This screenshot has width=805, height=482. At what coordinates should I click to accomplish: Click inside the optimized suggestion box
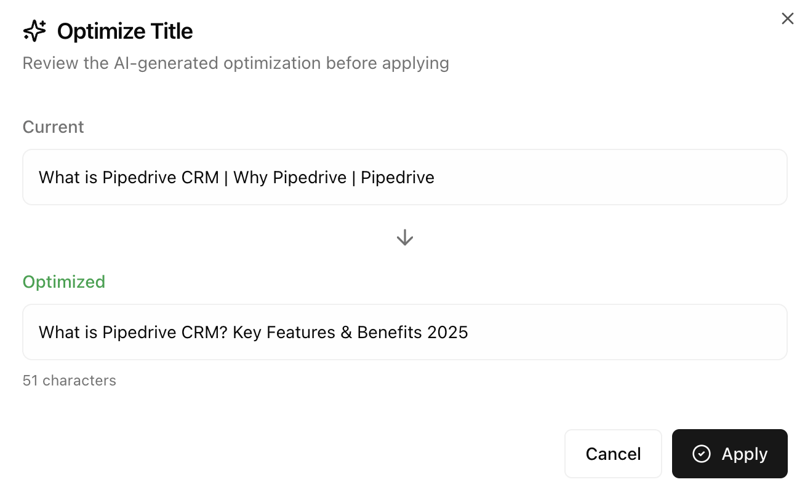[404, 332]
